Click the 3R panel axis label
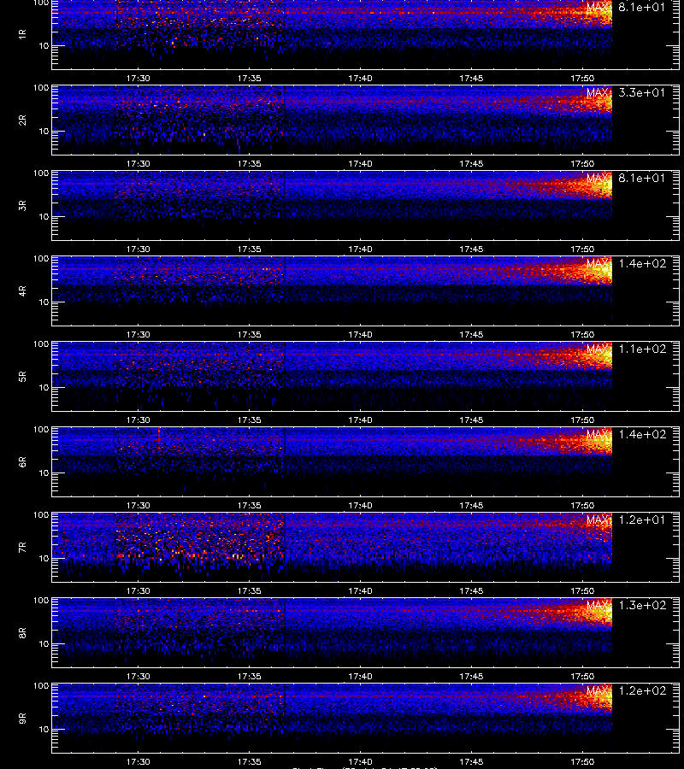This screenshot has height=769, width=684. point(22,205)
